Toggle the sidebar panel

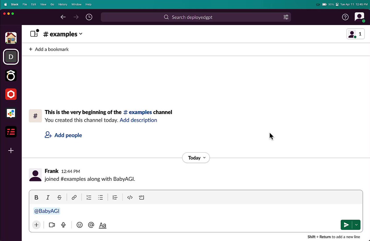coord(35,33)
